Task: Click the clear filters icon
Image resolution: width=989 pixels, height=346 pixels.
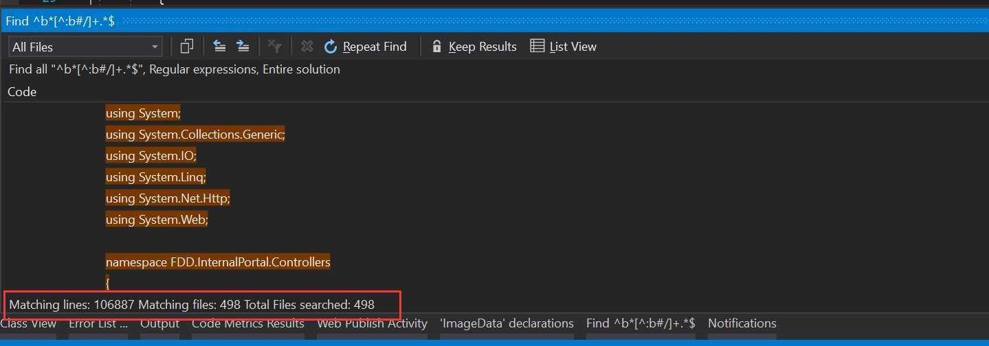Action: point(275,46)
